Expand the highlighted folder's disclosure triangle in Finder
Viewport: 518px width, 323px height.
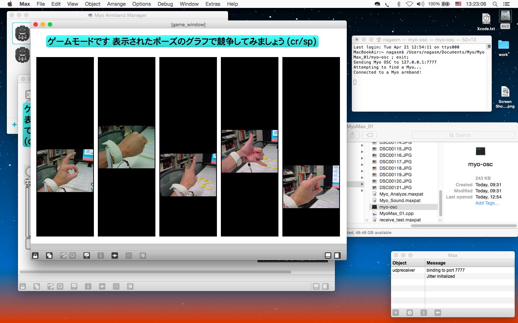(362, 184)
